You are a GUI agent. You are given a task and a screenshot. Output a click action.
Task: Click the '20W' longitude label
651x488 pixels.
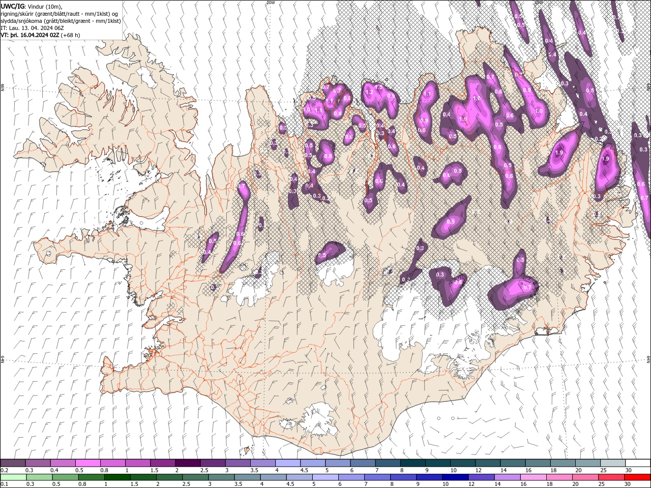pos(270,3)
